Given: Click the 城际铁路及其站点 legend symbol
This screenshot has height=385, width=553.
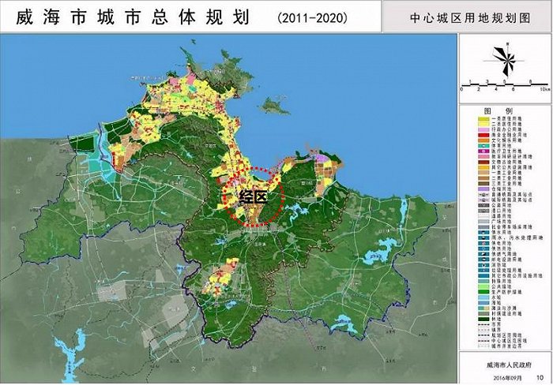Looking at the screenshot, I should (483, 200).
